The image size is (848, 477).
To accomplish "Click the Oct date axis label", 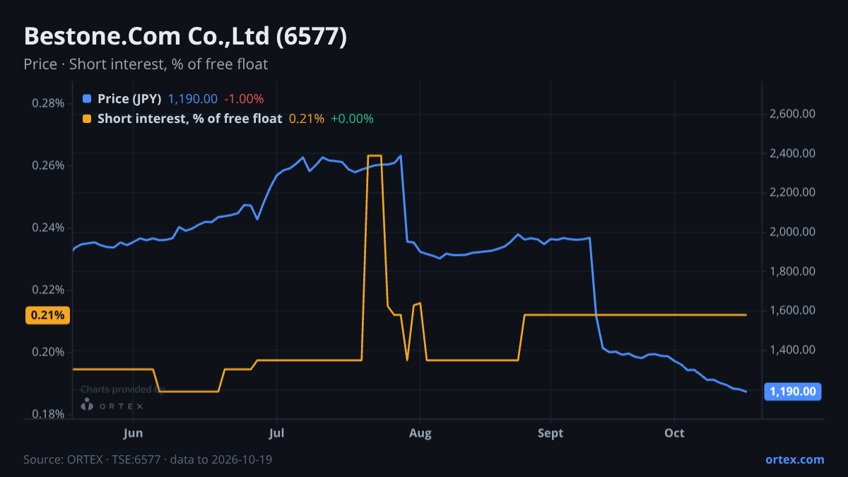I will click(x=675, y=433).
